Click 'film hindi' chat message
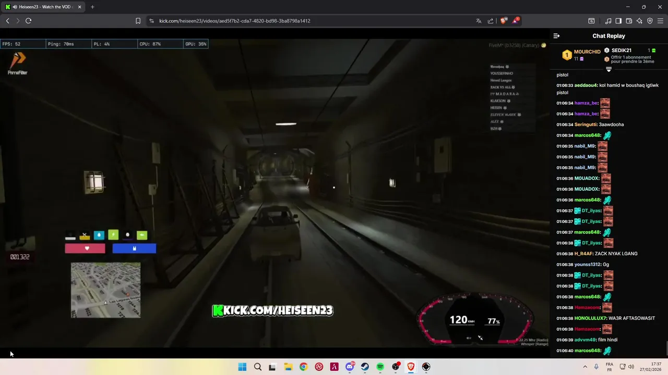 point(609,340)
